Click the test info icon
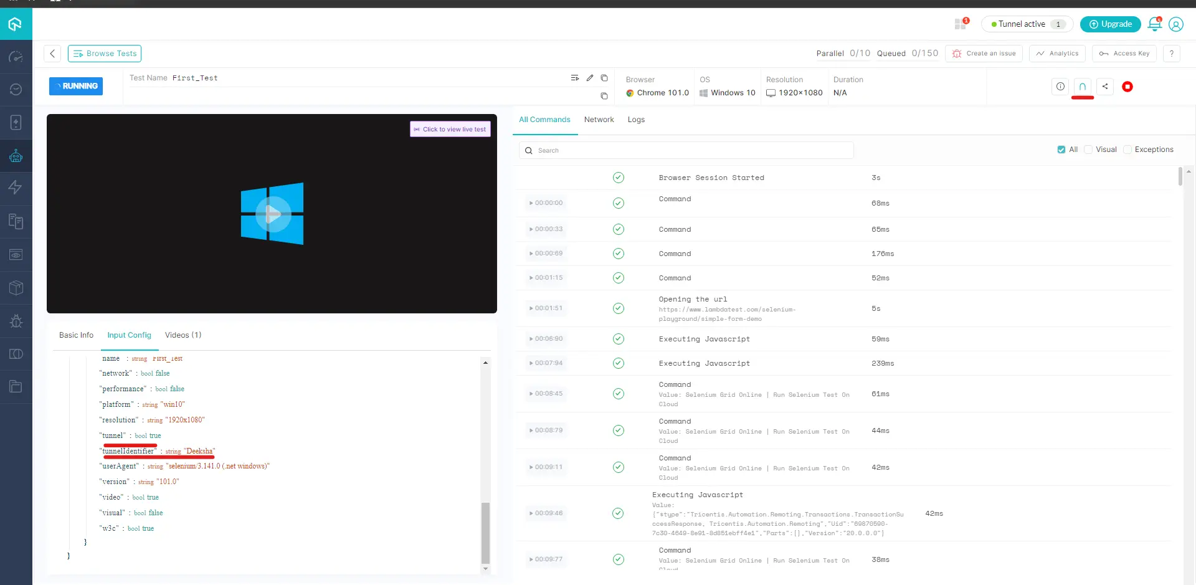The image size is (1196, 585). [1060, 87]
